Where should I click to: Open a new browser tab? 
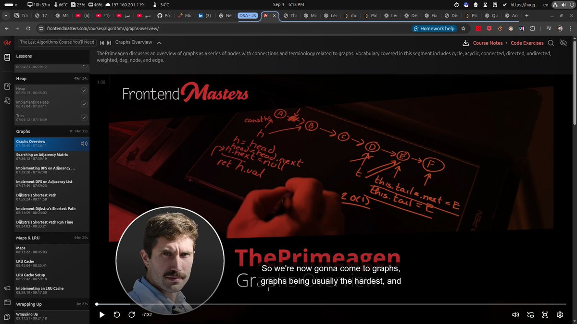tap(527, 15)
